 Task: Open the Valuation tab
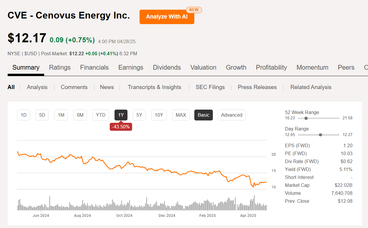203,68
